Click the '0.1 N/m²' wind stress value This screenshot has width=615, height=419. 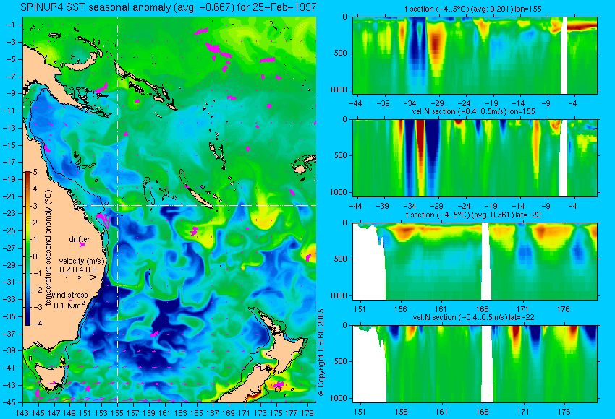click(69, 305)
